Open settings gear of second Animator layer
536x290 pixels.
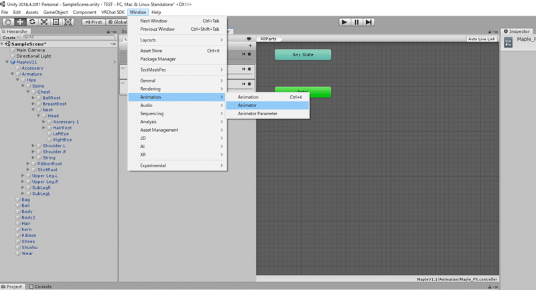(249, 69)
